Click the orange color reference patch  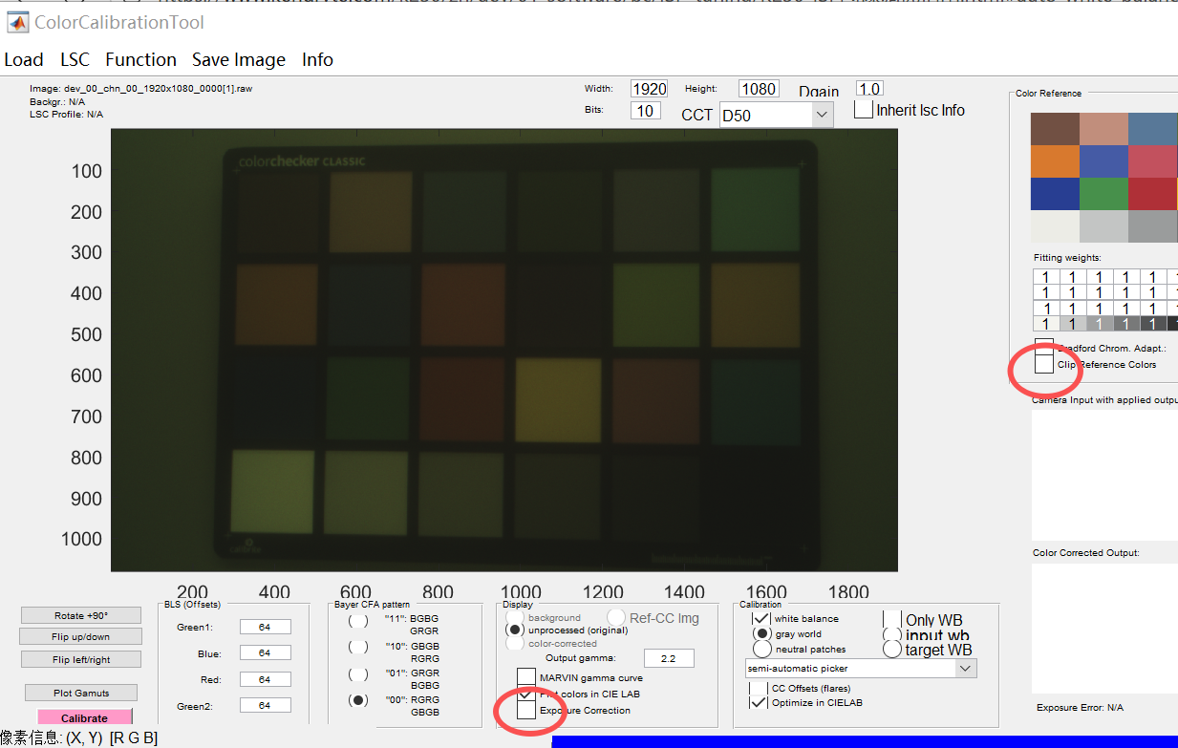[x=1055, y=160]
